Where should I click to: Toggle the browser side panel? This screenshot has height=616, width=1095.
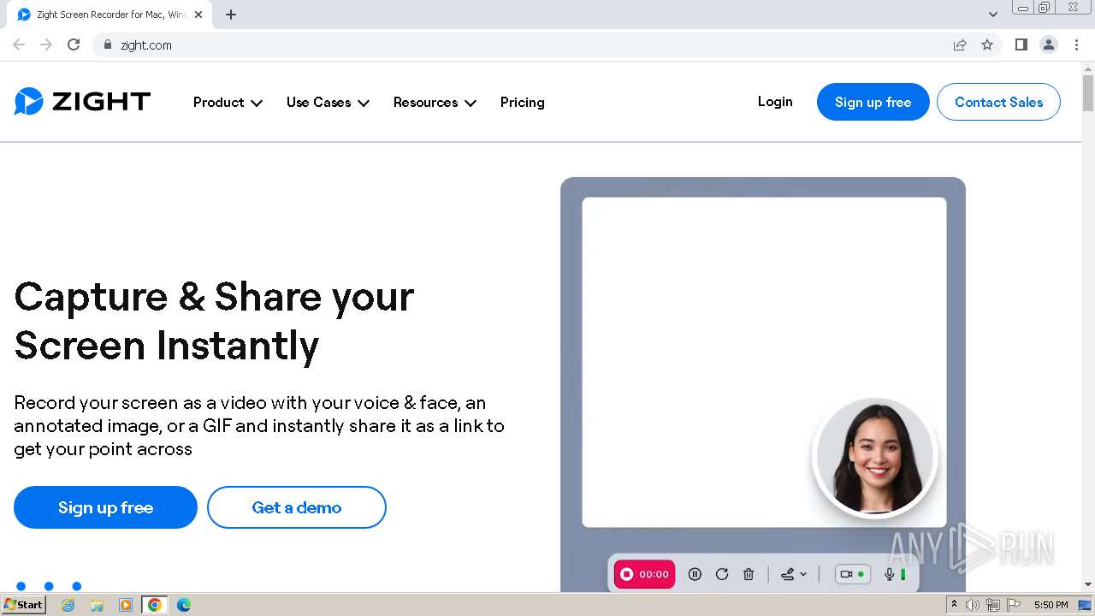(x=1021, y=44)
